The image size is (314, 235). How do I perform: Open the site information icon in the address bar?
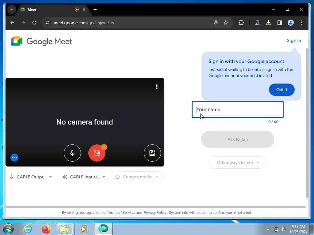(48, 23)
